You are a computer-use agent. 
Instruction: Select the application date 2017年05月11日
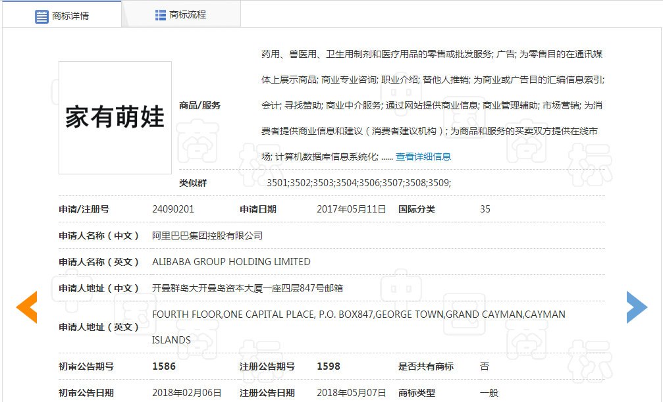(x=352, y=209)
